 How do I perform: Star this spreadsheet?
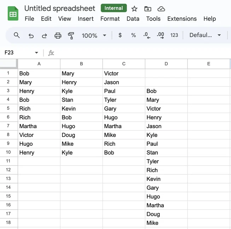pos(134,9)
